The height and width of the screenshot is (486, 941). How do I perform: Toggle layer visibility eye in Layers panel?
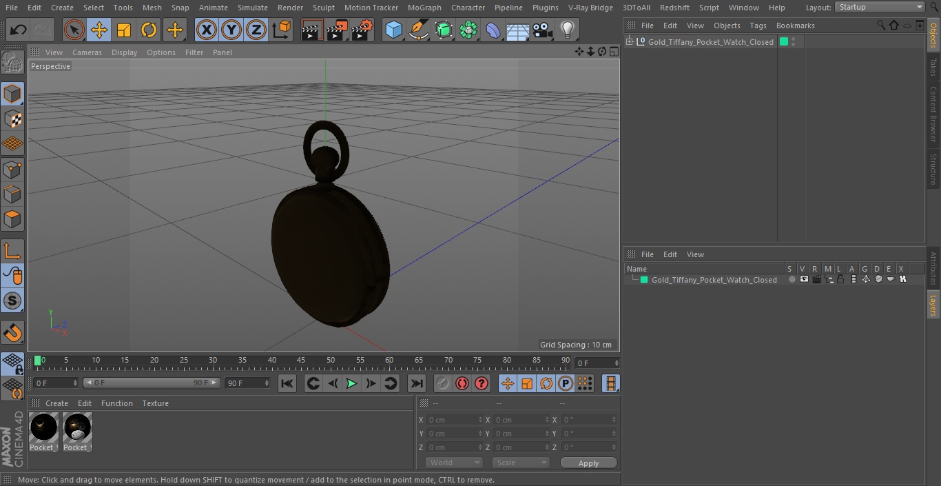point(804,279)
